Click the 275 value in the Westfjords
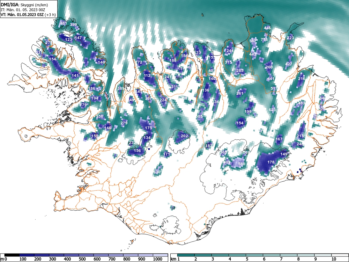The image size is (349, 262). [49, 43]
